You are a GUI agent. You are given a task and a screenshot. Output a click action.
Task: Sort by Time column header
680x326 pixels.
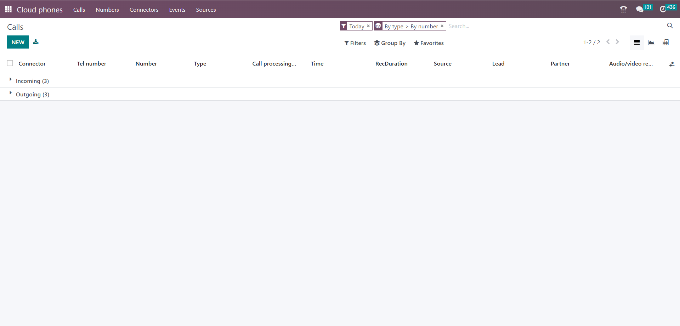tap(317, 63)
